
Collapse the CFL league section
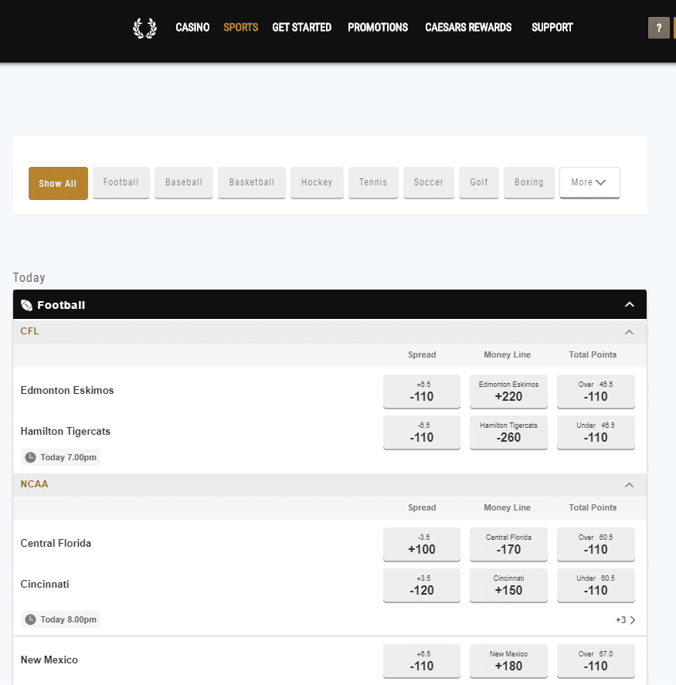click(x=629, y=332)
